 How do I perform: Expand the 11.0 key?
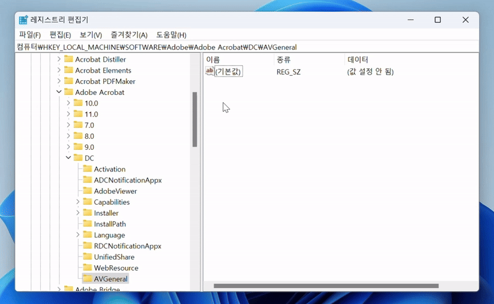(x=69, y=114)
